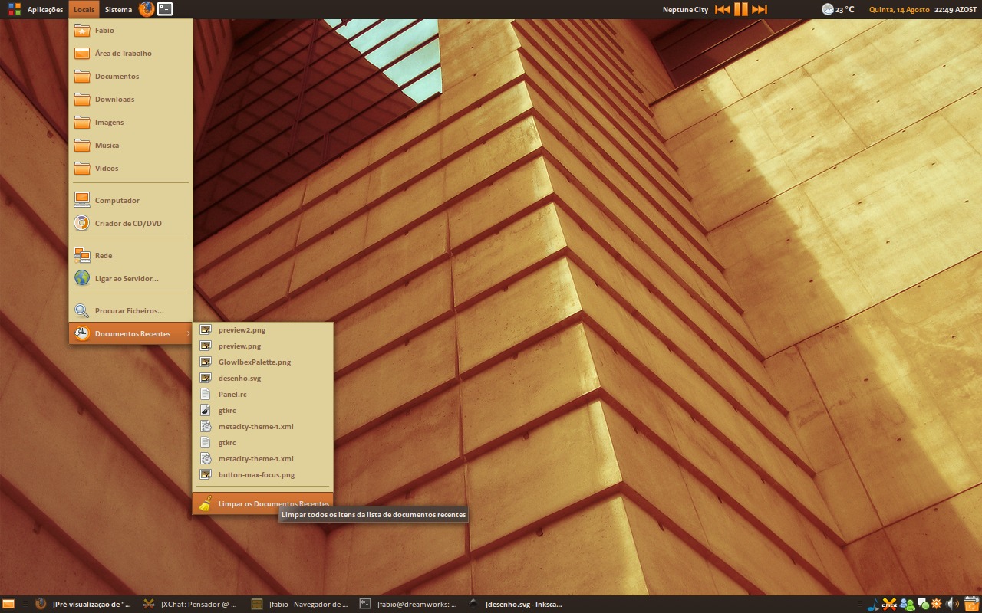Open the Música folder
The image size is (982, 613).
(130, 146)
